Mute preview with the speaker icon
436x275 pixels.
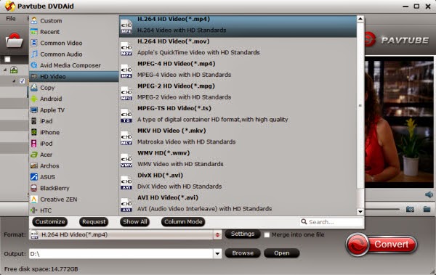tap(429, 194)
